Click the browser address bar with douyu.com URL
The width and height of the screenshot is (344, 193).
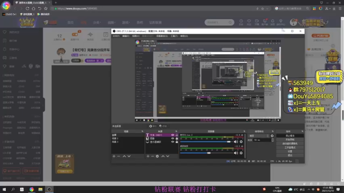(x=154, y=9)
